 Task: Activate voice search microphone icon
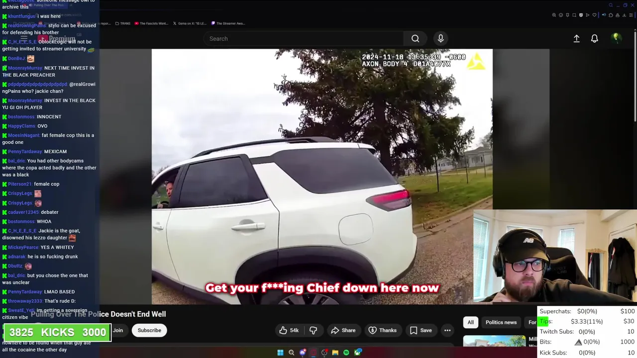click(440, 38)
